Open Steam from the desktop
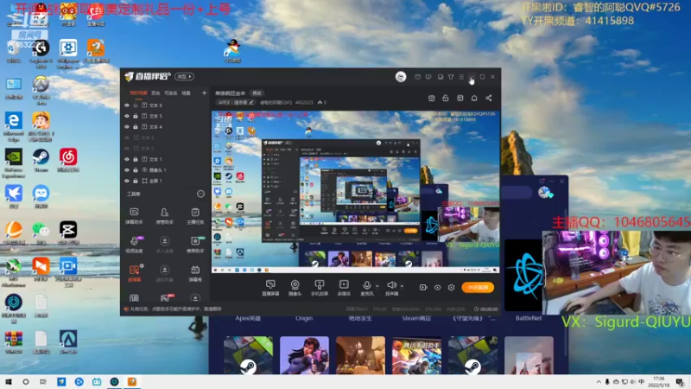 coord(41,160)
